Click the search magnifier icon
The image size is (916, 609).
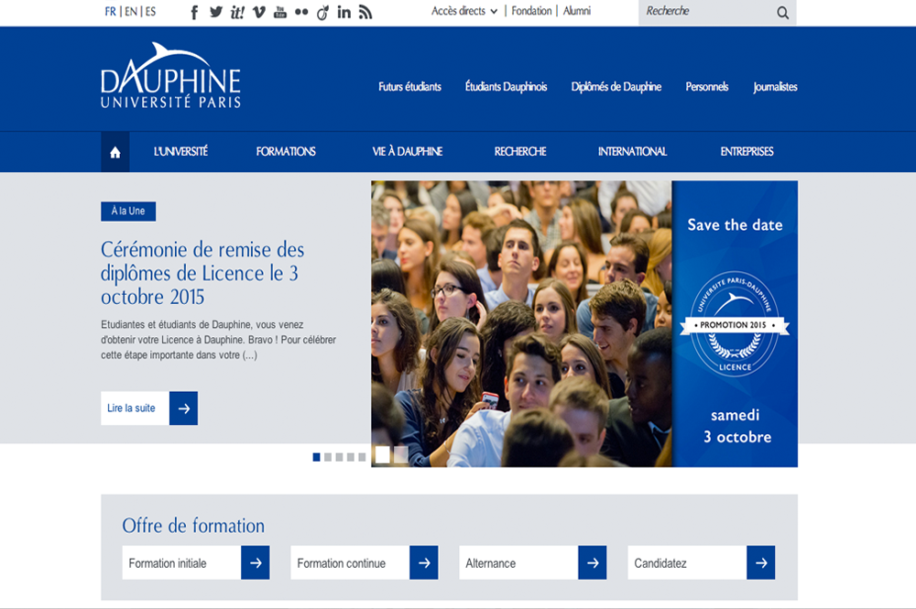(782, 13)
